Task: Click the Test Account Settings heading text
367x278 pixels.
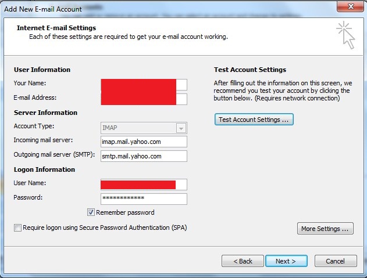Action: [250, 70]
